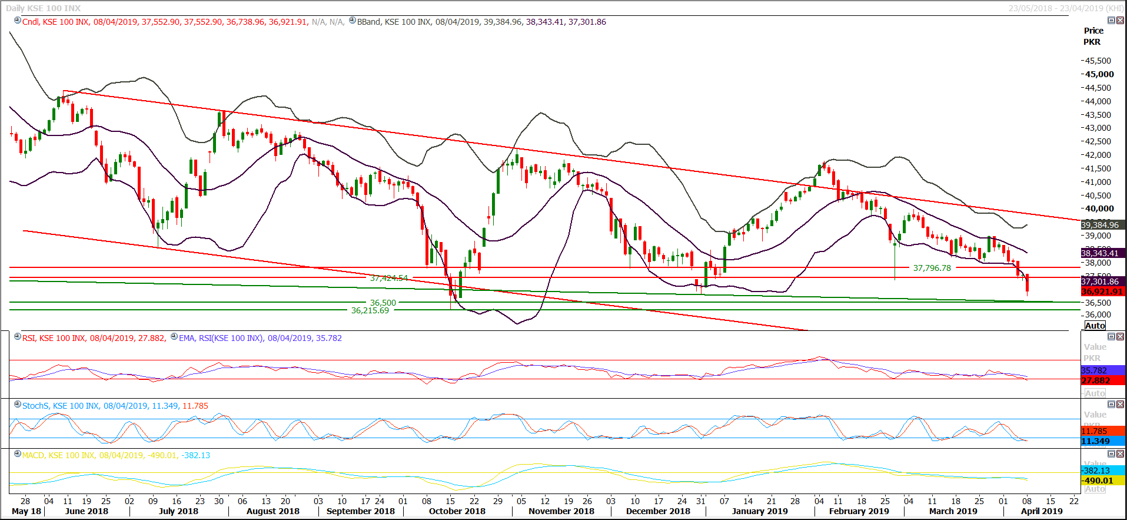1127x520 pixels.
Task: Click the 37,424.54 horizontal line label
Action: 388,278
